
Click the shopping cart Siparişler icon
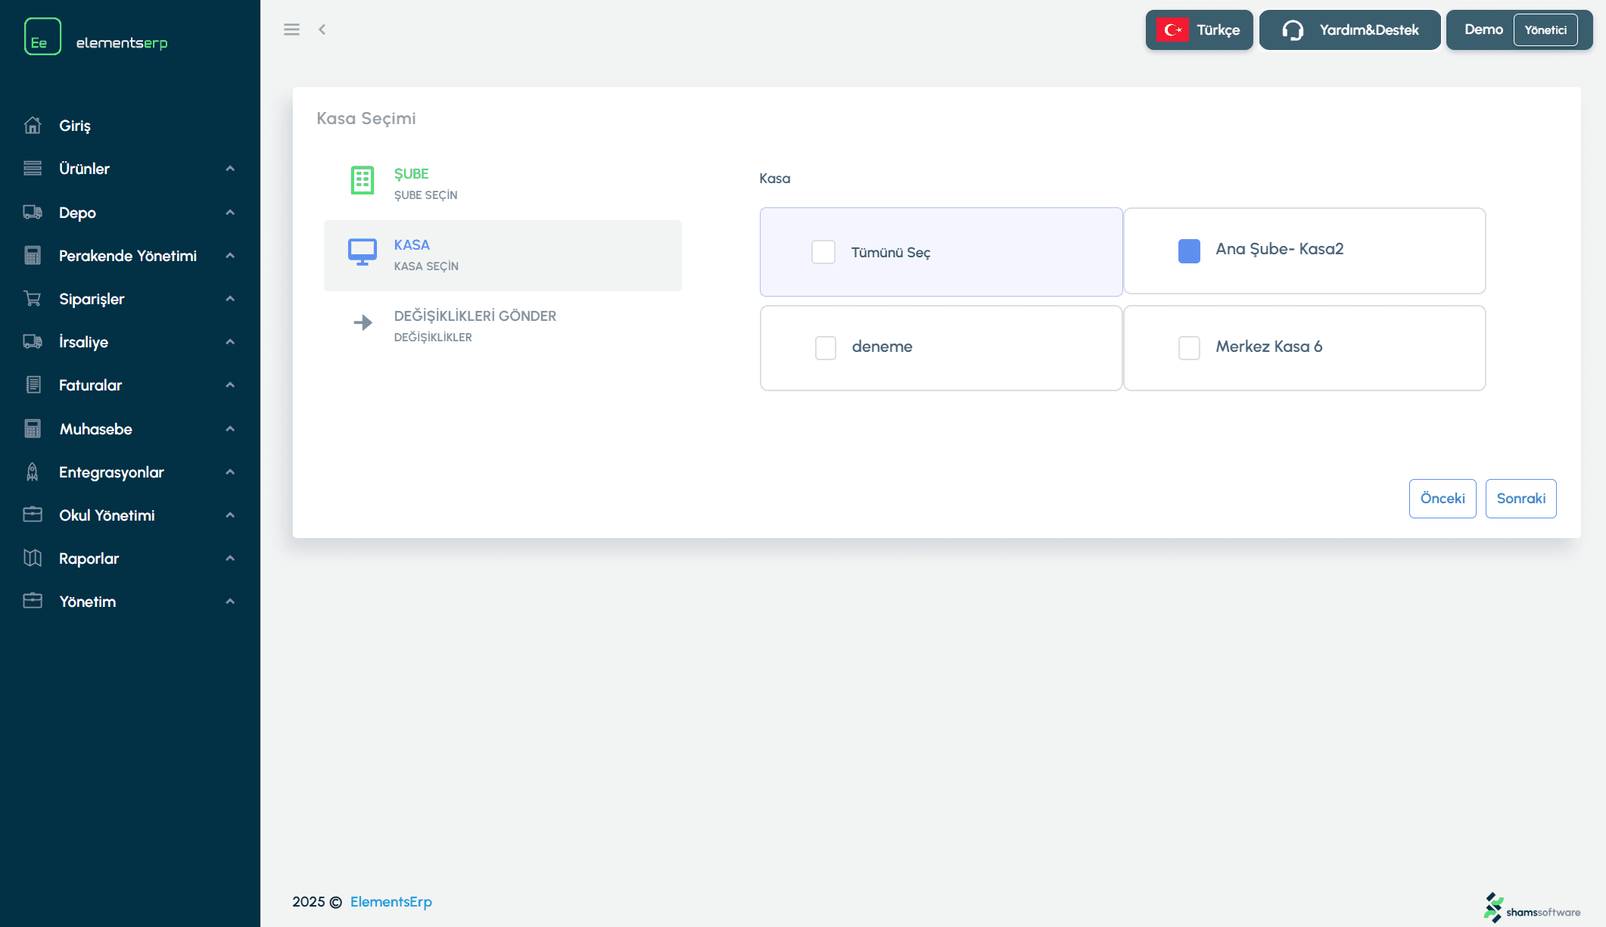(33, 299)
